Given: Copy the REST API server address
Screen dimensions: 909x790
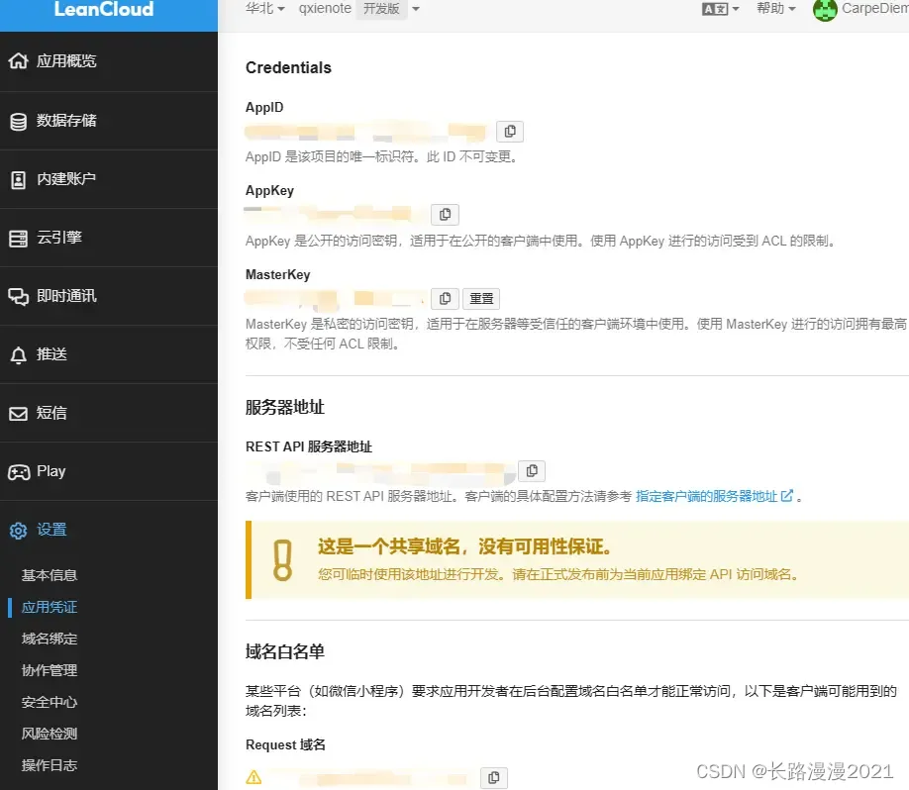Looking at the screenshot, I should pyautogui.click(x=532, y=470).
